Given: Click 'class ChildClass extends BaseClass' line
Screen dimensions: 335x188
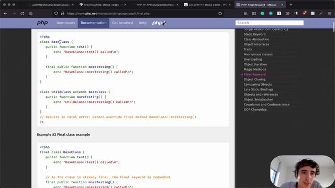Looking at the screenshot, I should point(75,92).
